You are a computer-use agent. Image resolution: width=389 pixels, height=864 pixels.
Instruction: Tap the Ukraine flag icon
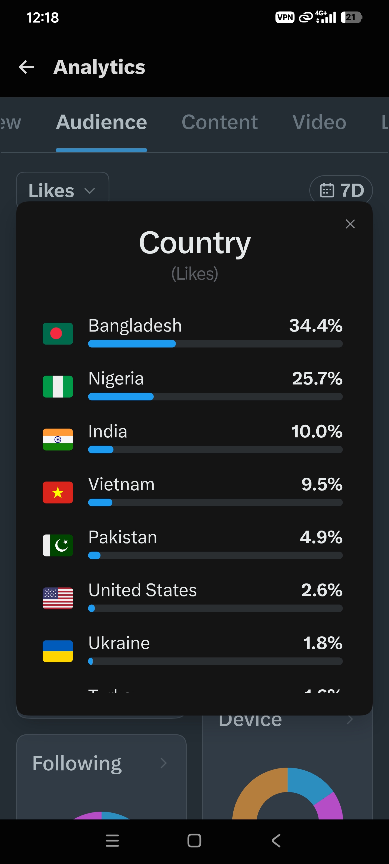pyautogui.click(x=58, y=651)
